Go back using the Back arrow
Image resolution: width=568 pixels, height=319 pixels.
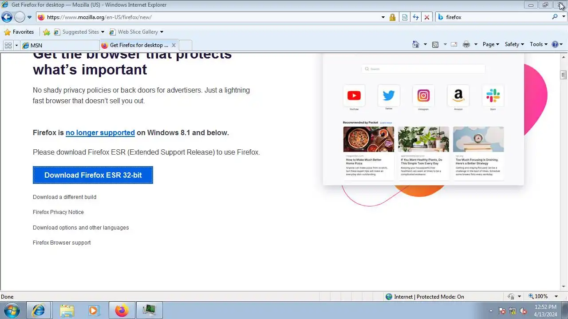point(7,17)
